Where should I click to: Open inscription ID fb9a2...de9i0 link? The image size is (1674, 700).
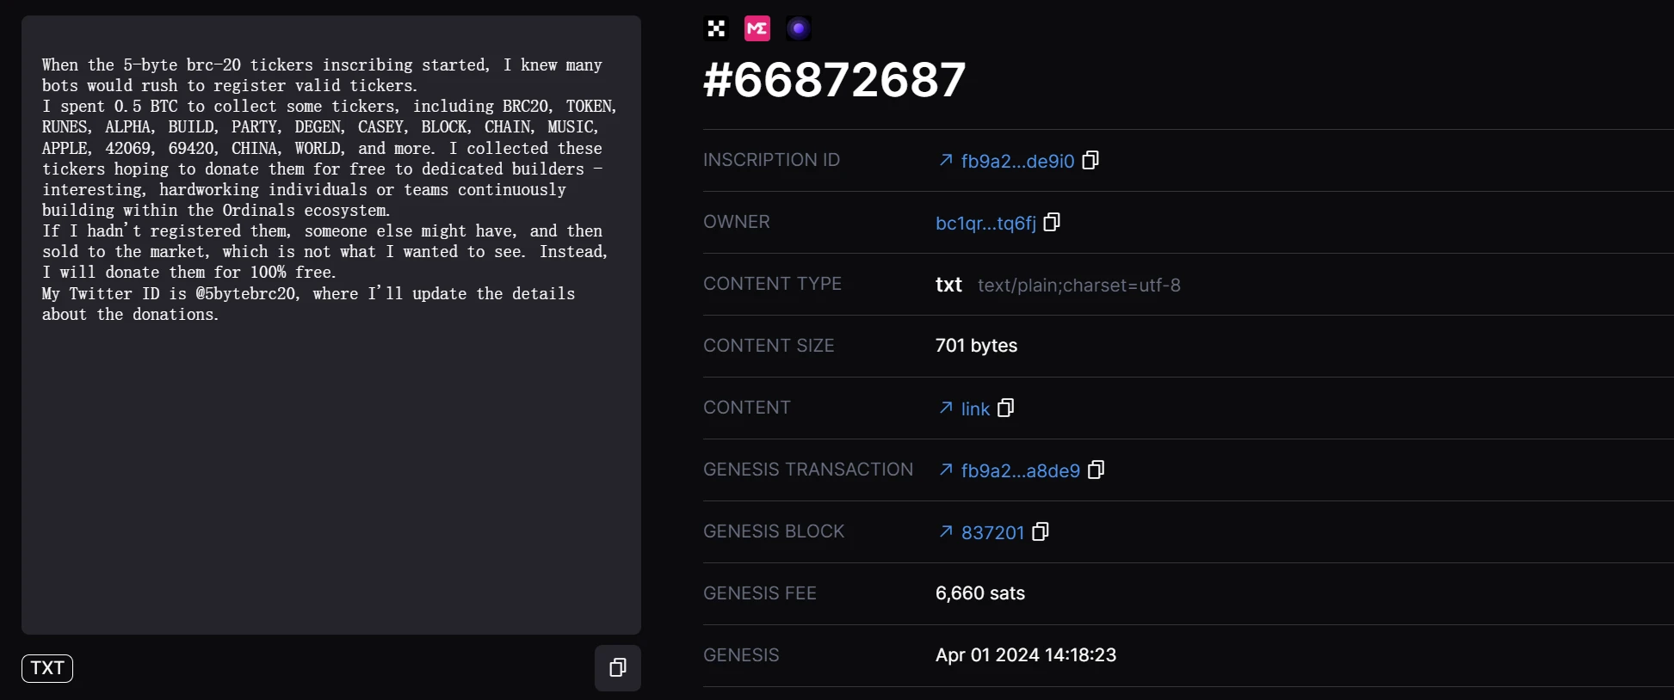coord(1017,161)
